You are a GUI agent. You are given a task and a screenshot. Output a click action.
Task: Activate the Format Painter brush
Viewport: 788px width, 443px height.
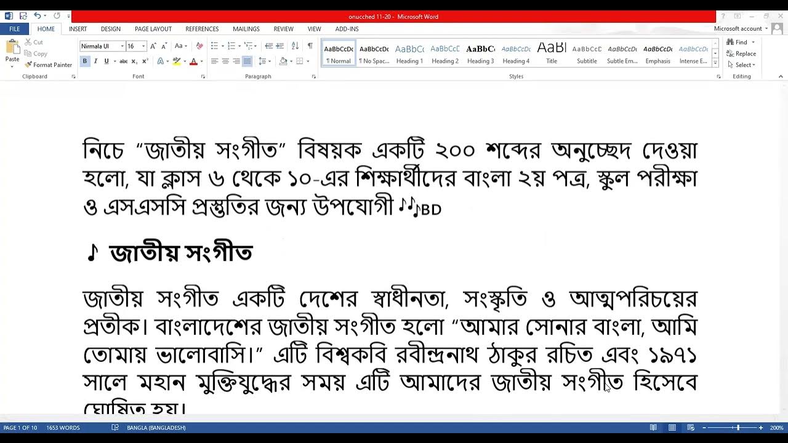coord(48,65)
